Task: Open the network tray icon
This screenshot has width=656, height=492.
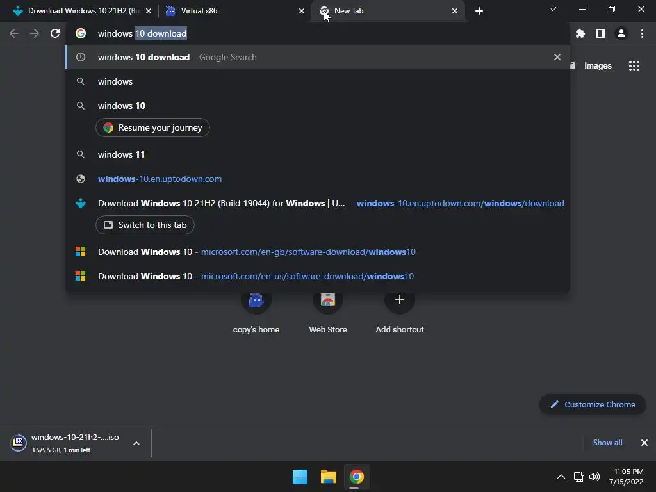Action: [x=578, y=477]
